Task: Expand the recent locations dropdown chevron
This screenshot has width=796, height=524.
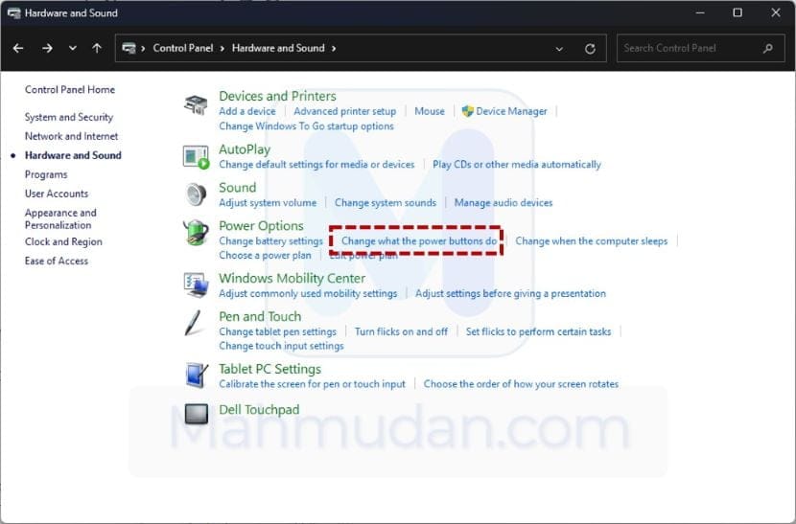Action: tap(72, 48)
